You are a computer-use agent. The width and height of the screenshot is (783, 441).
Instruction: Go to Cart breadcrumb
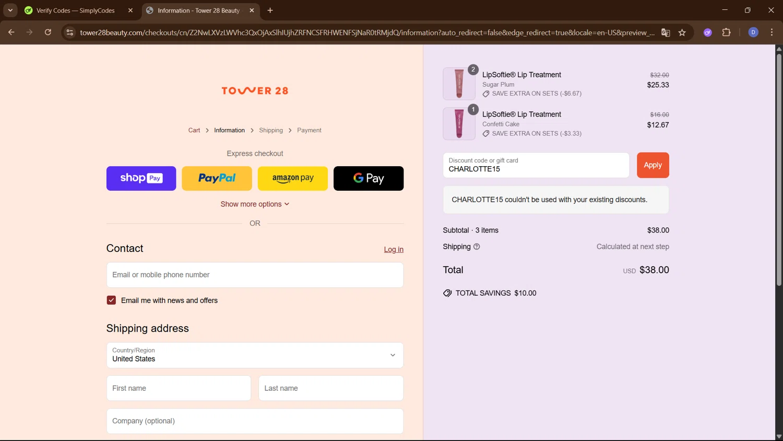click(194, 130)
